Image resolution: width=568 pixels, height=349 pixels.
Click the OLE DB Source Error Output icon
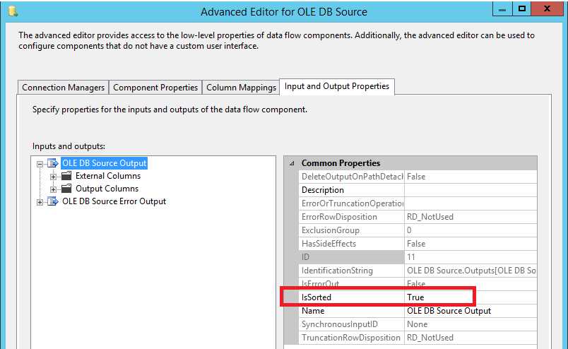(53, 201)
